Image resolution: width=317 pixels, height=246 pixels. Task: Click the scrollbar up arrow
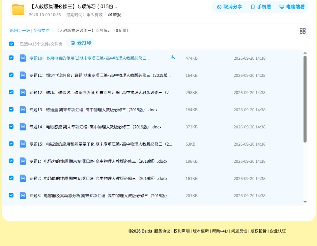coord(305,53)
